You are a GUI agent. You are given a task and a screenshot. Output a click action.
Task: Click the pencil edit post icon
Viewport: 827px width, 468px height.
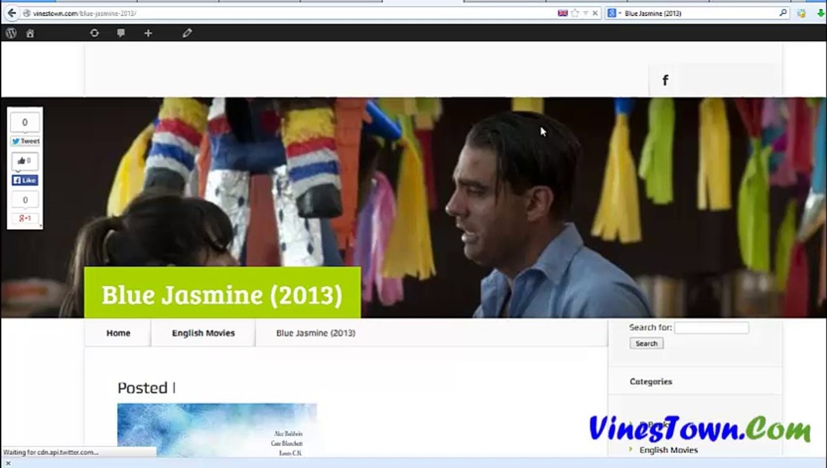187,33
